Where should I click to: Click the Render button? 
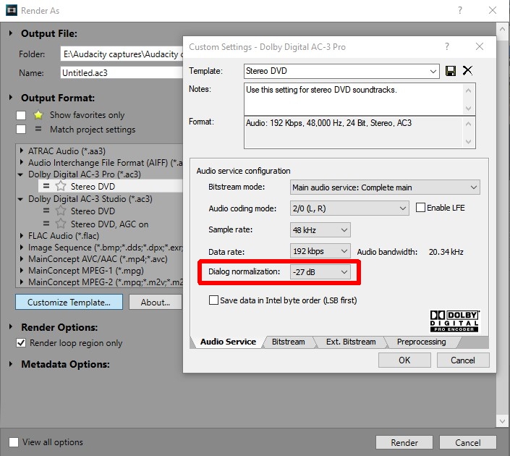(404, 443)
